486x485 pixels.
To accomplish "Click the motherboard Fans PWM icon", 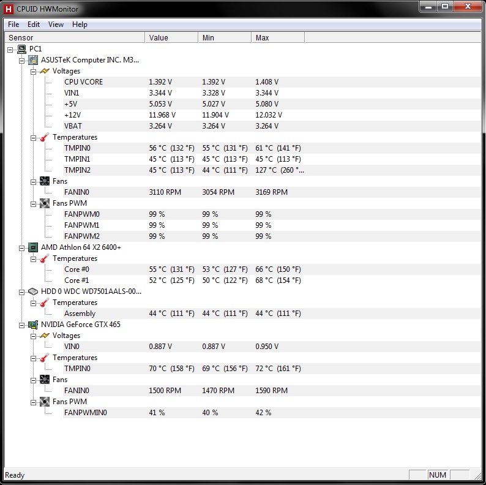I will click(45, 203).
